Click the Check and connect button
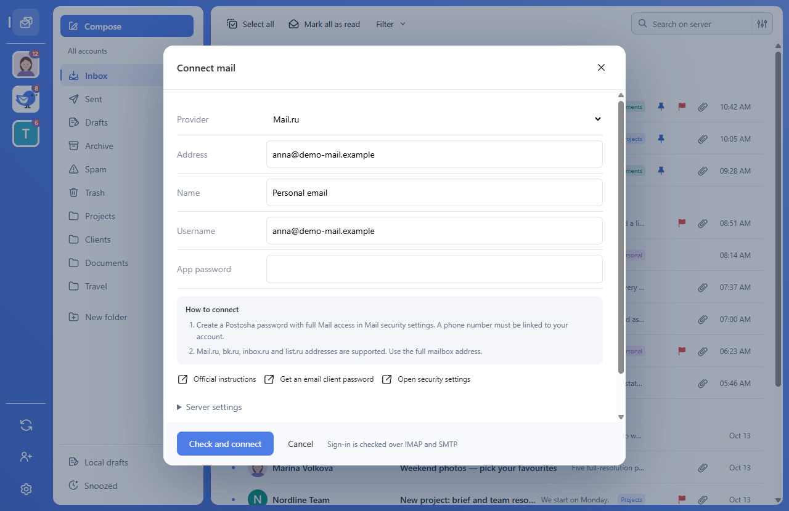Viewport: 789px width, 511px height. [225, 444]
